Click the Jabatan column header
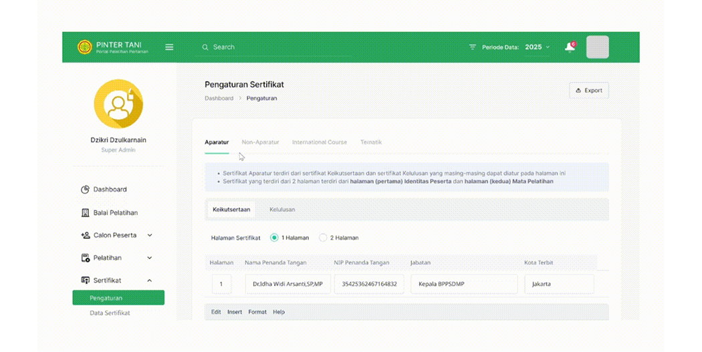 point(421,263)
